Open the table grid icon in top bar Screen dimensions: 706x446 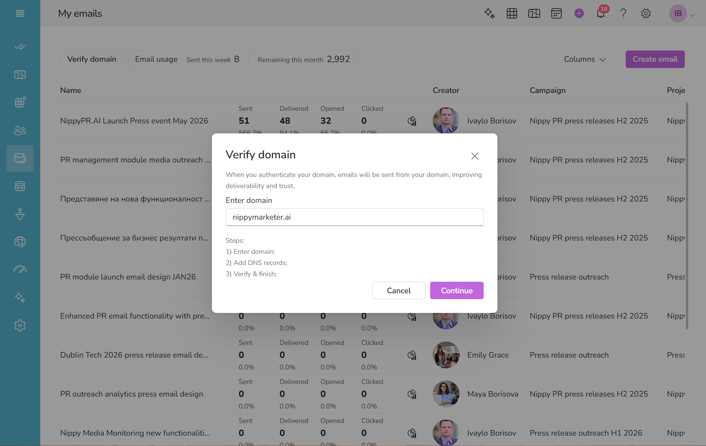point(512,13)
